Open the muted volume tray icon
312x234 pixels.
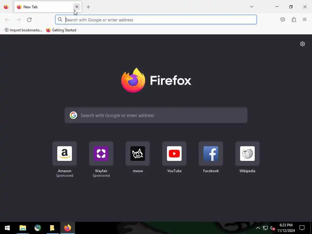(272, 228)
